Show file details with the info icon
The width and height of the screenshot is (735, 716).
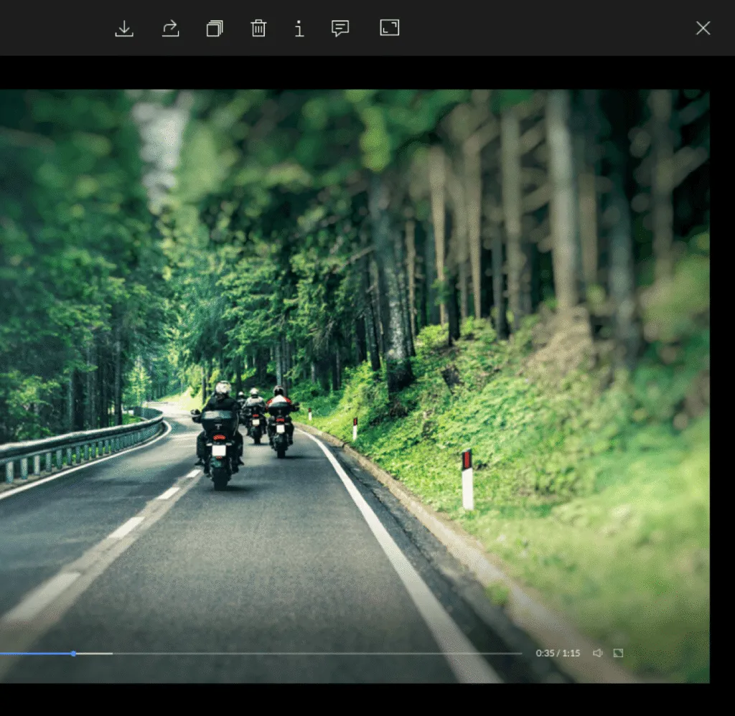(x=299, y=28)
